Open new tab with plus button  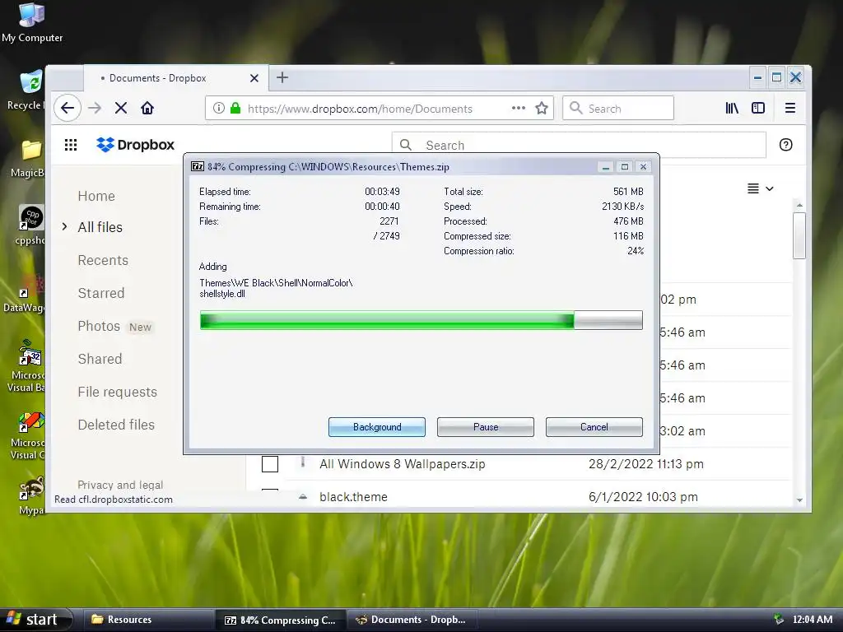282,77
